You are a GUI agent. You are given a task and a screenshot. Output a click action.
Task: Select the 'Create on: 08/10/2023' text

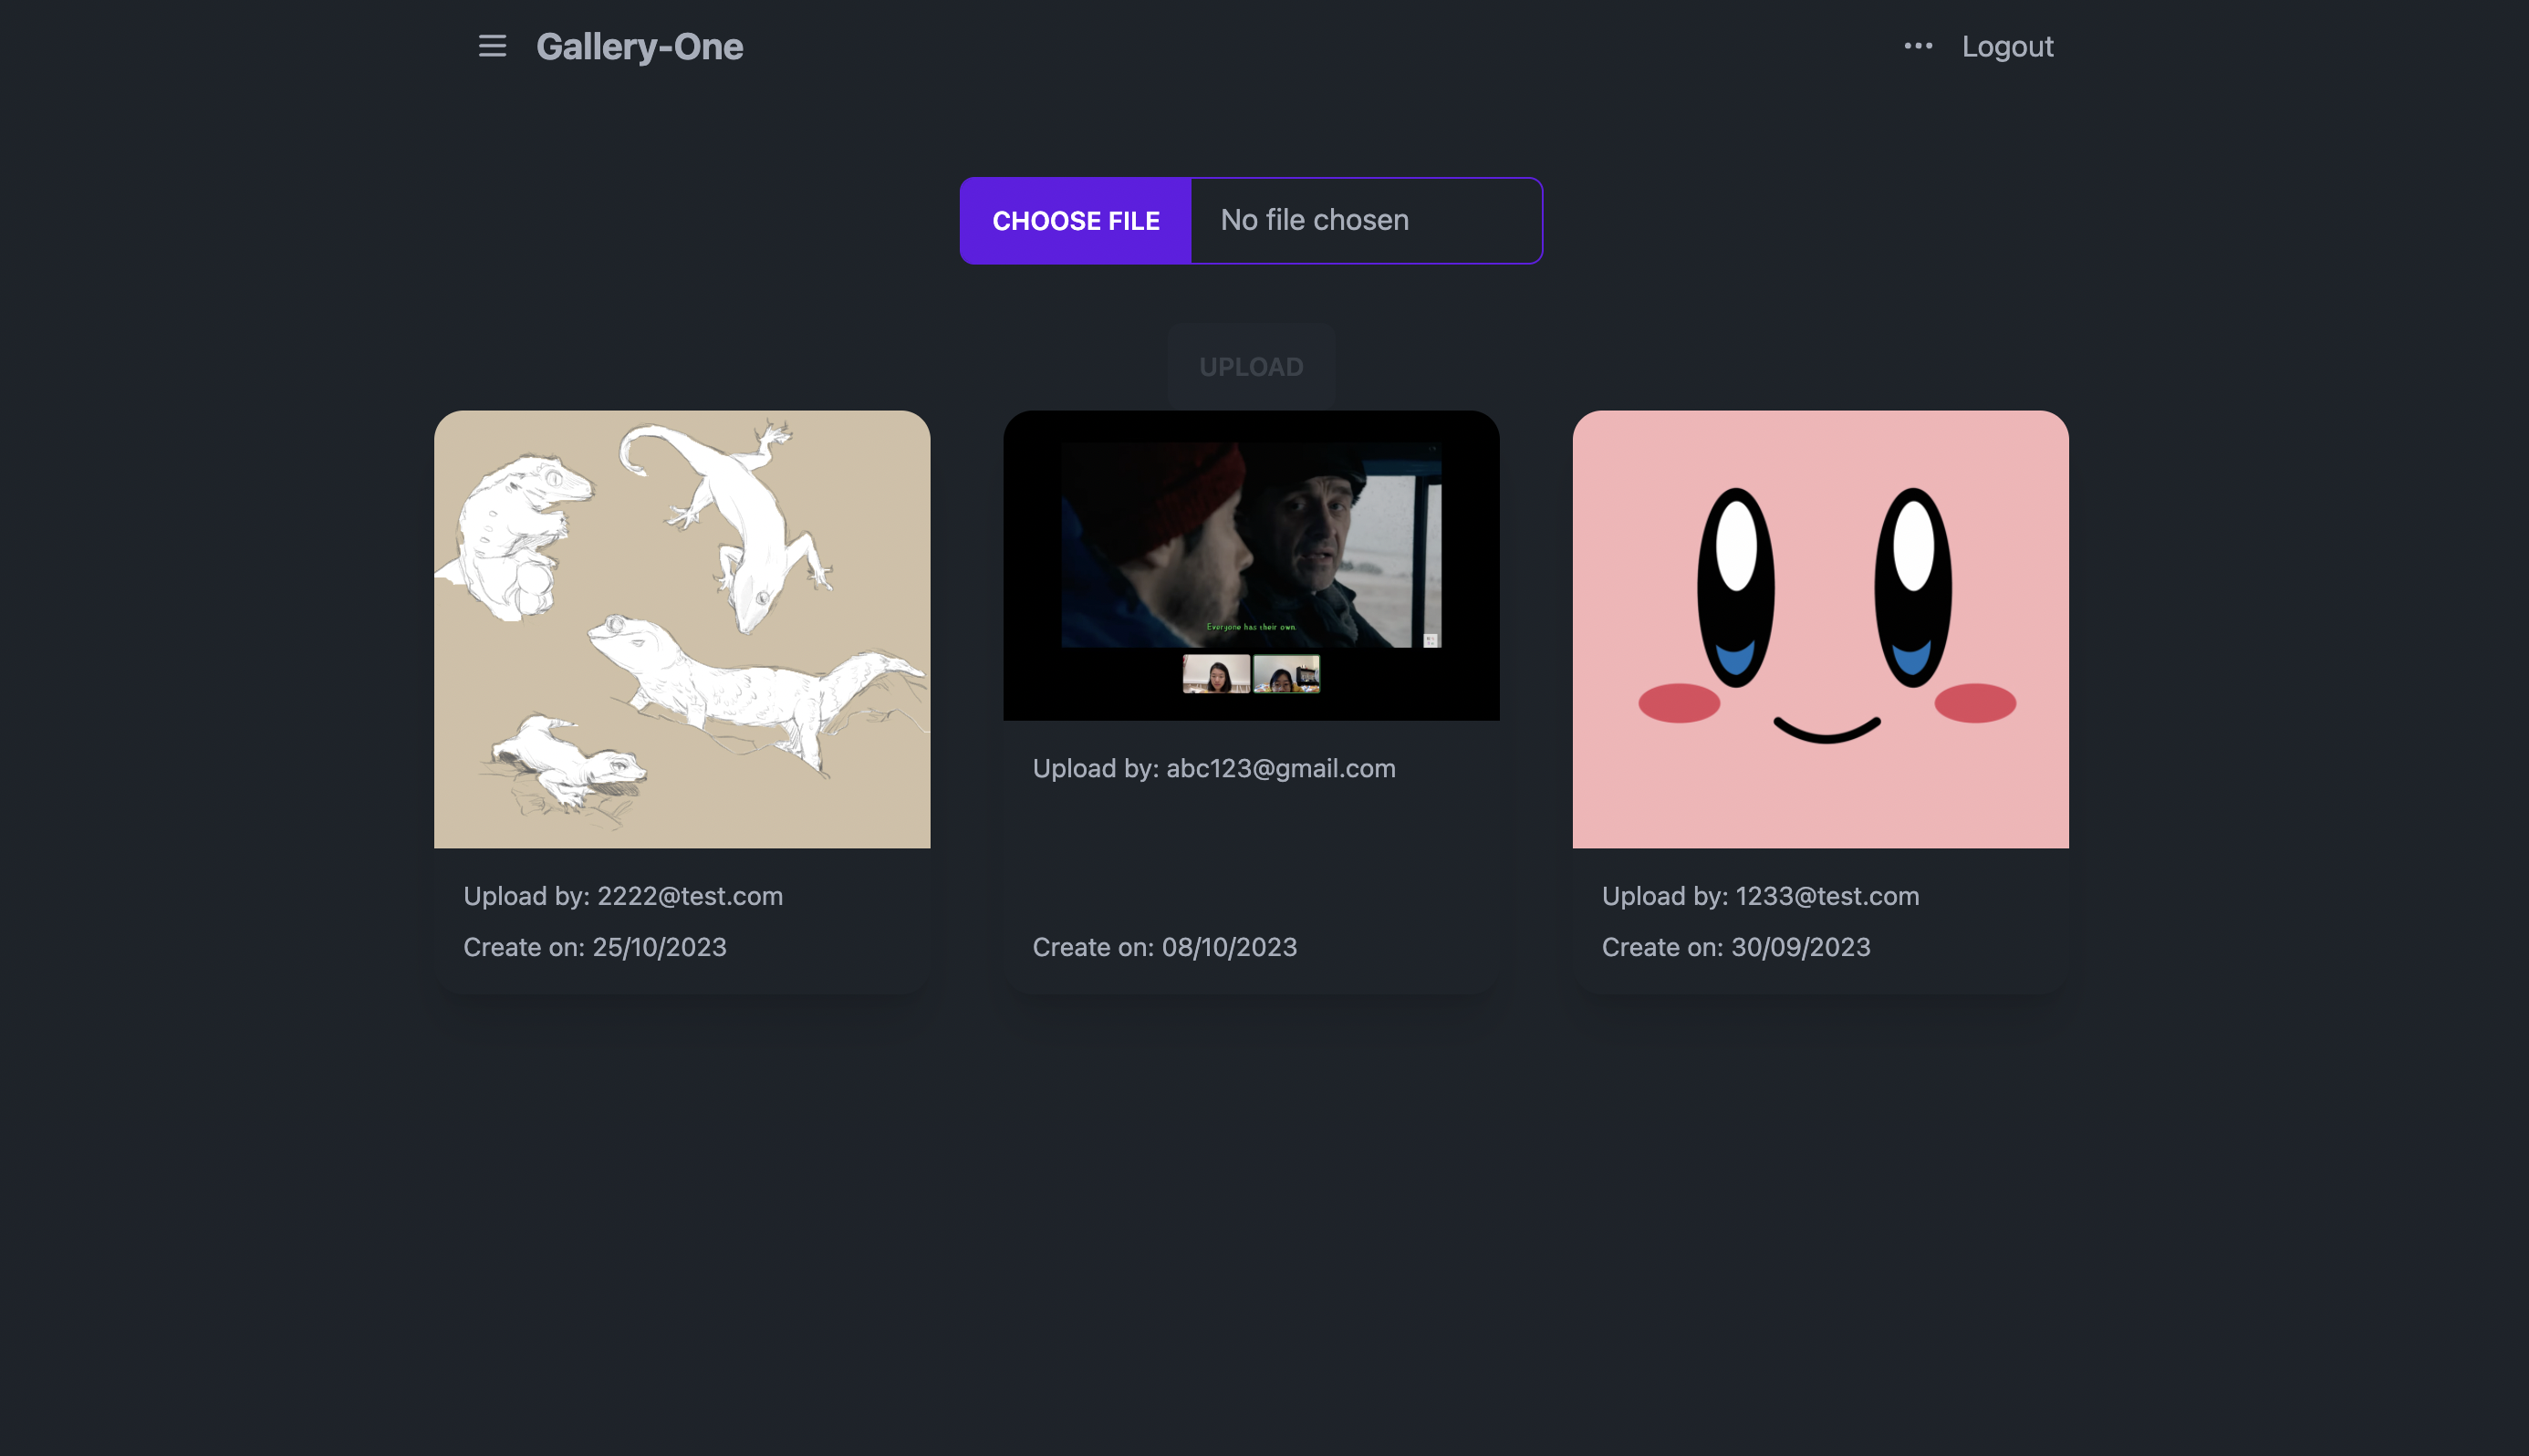coord(1164,947)
